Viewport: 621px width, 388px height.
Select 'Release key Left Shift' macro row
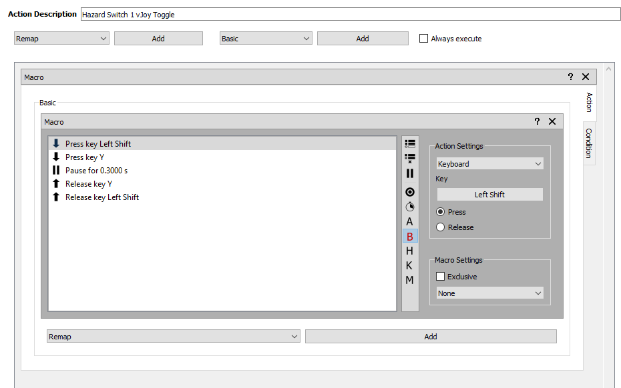pyautogui.click(x=222, y=197)
